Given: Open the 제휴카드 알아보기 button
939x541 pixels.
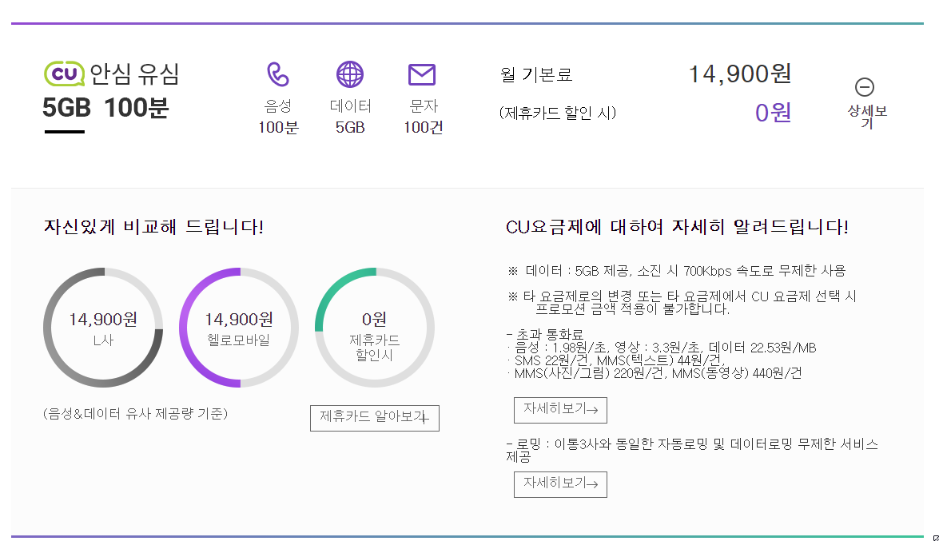Looking at the screenshot, I should click(374, 418).
